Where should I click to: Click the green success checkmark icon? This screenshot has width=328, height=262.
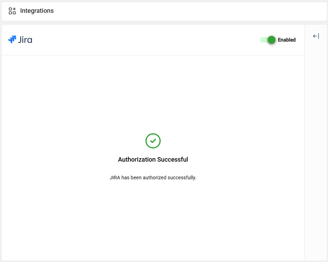(x=153, y=141)
